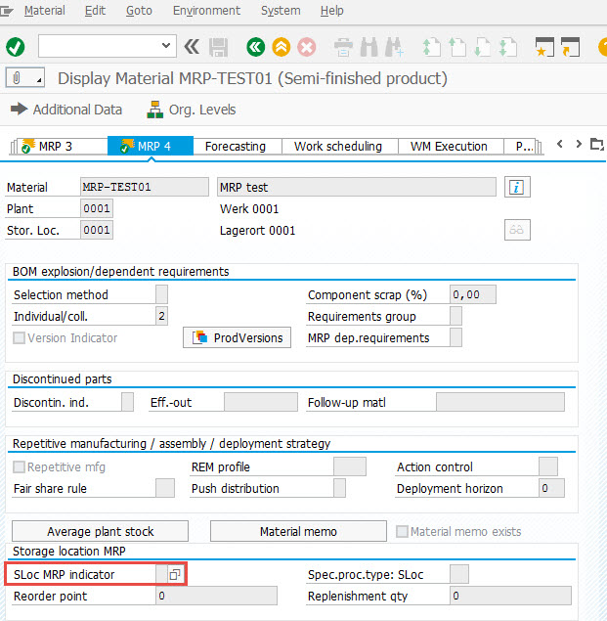Viewport: 607px width, 621px height.
Task: Collapse the command field with the double chevron
Action: 192,47
